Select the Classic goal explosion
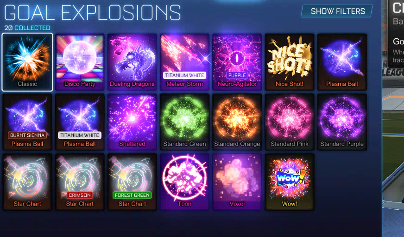The image size is (404, 237). (27, 62)
